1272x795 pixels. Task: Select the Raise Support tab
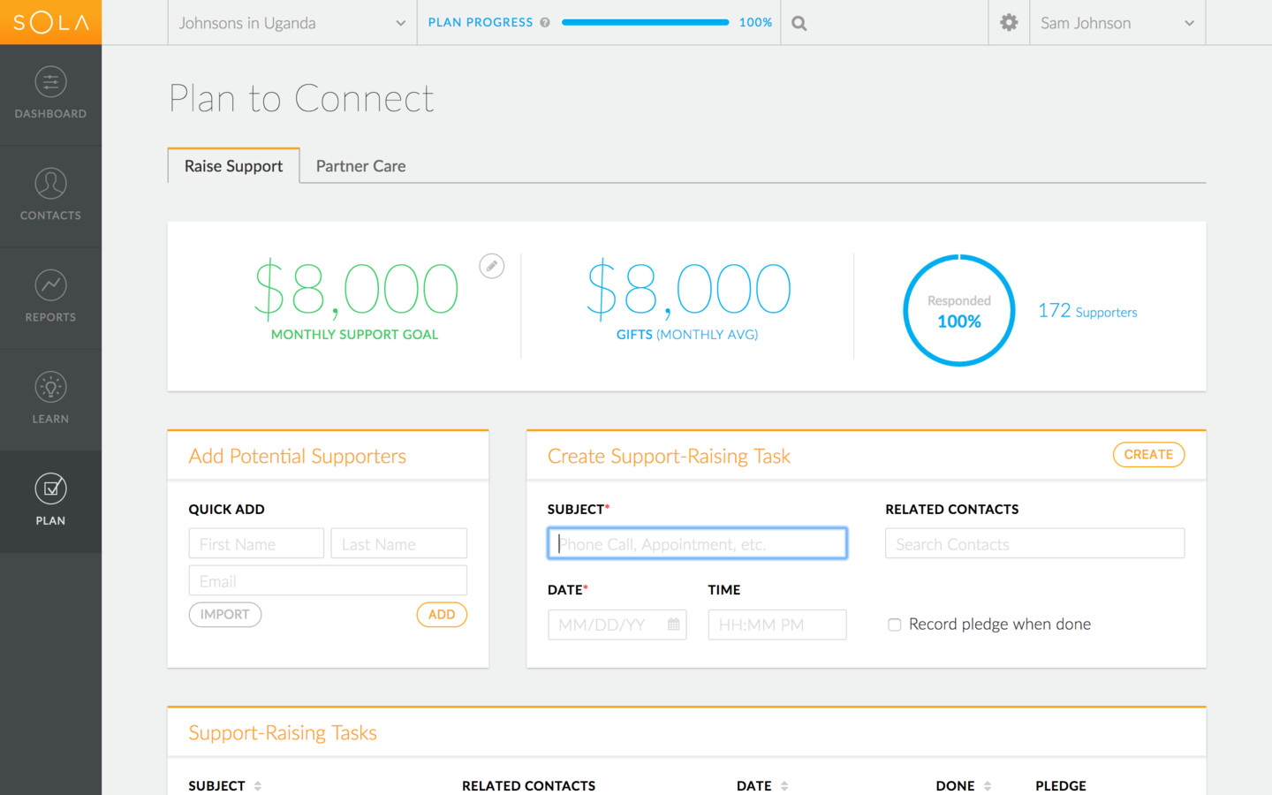[233, 165]
